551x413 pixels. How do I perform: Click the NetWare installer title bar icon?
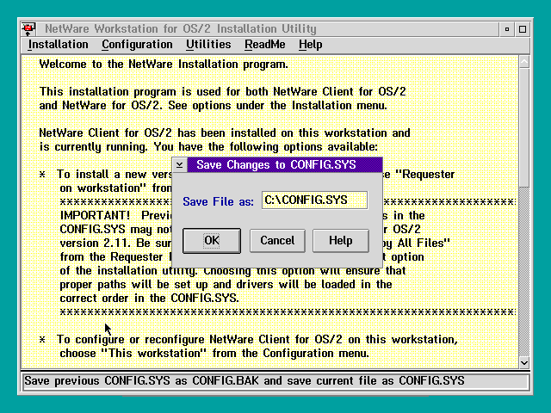pyautogui.click(x=28, y=28)
